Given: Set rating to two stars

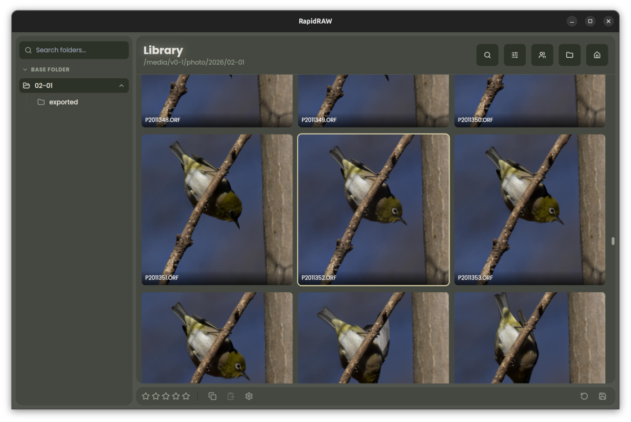Looking at the screenshot, I should click(156, 396).
